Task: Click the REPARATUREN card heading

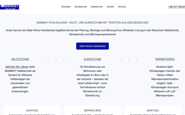Action: point(92,110)
